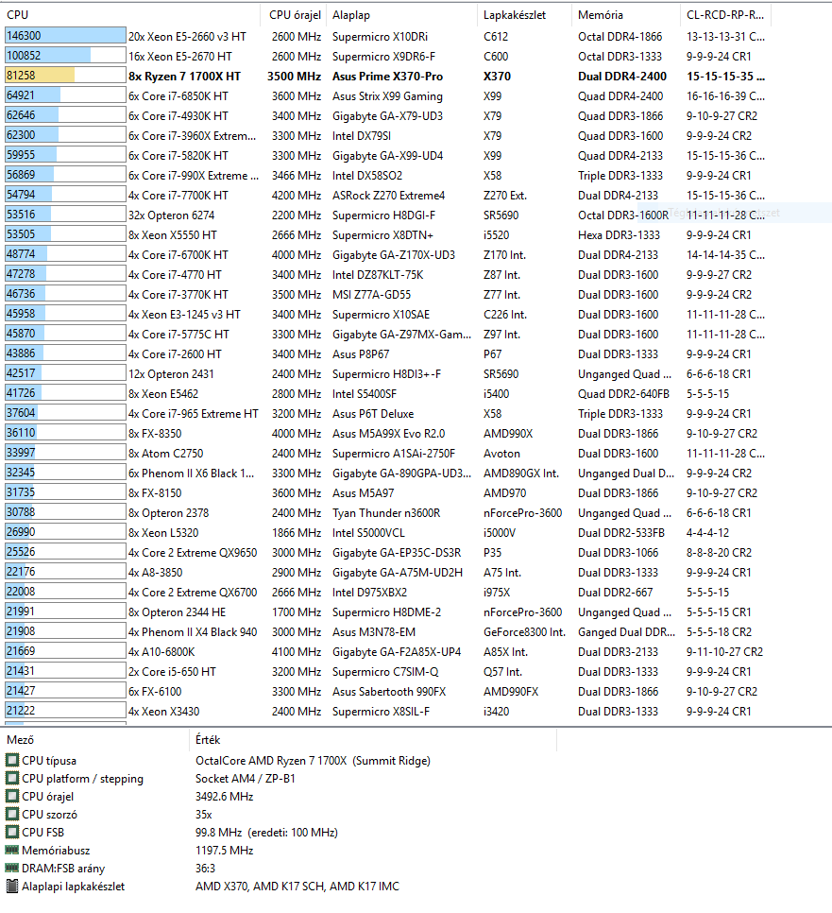
Task: Select the 4x Core i7-7700K HT row
Action: [x=388, y=195]
